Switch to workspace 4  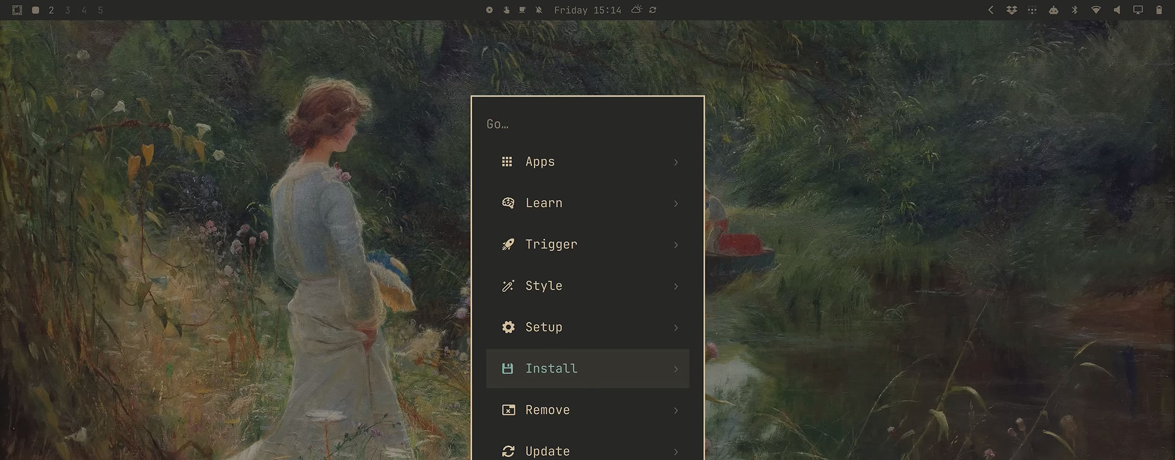coord(84,10)
